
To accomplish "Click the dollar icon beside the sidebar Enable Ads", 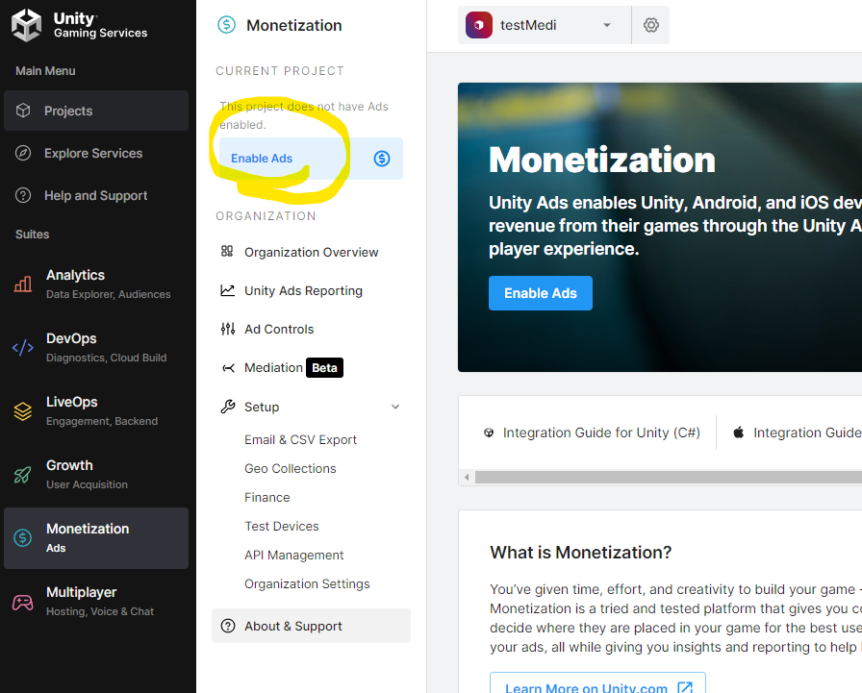I will [x=382, y=159].
